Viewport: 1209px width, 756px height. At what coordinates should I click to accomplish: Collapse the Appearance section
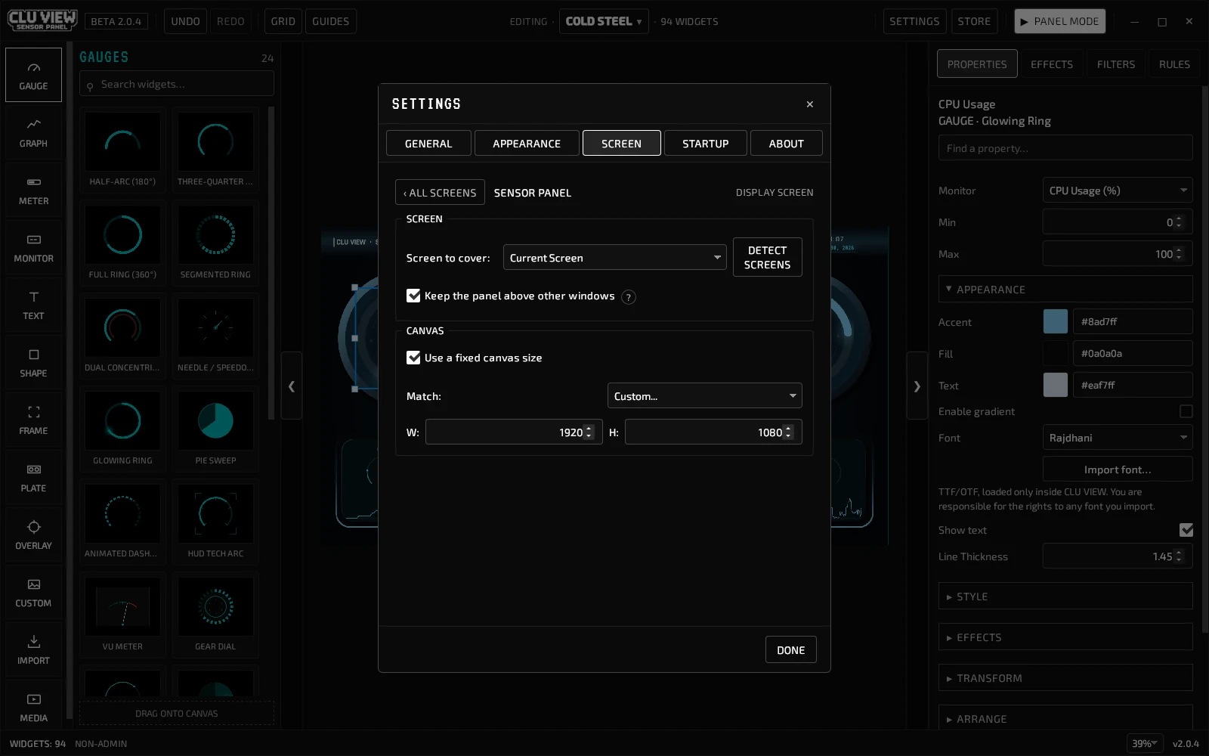(x=1065, y=290)
